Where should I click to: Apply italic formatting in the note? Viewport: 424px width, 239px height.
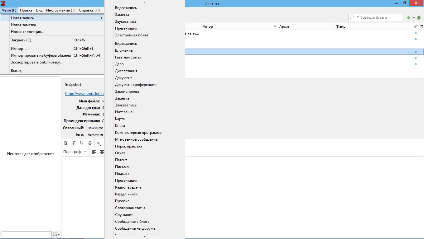coord(74,143)
